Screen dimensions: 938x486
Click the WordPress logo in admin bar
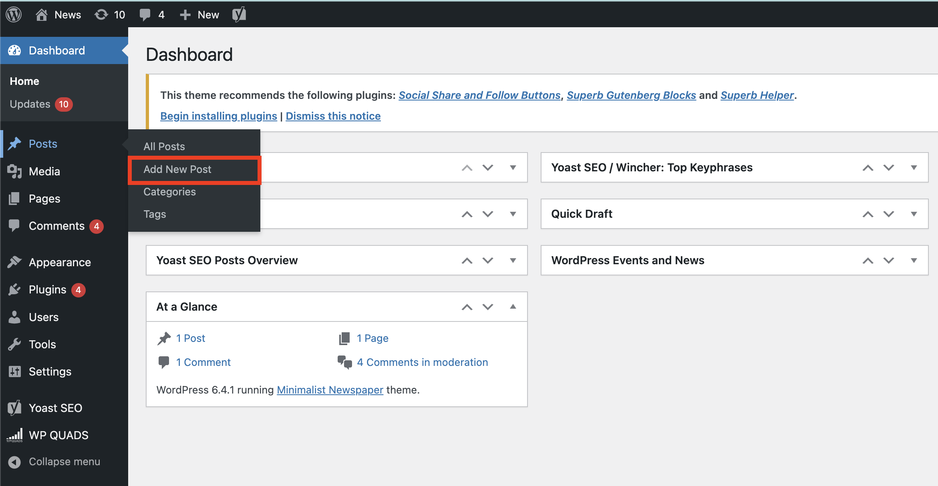[x=14, y=15]
